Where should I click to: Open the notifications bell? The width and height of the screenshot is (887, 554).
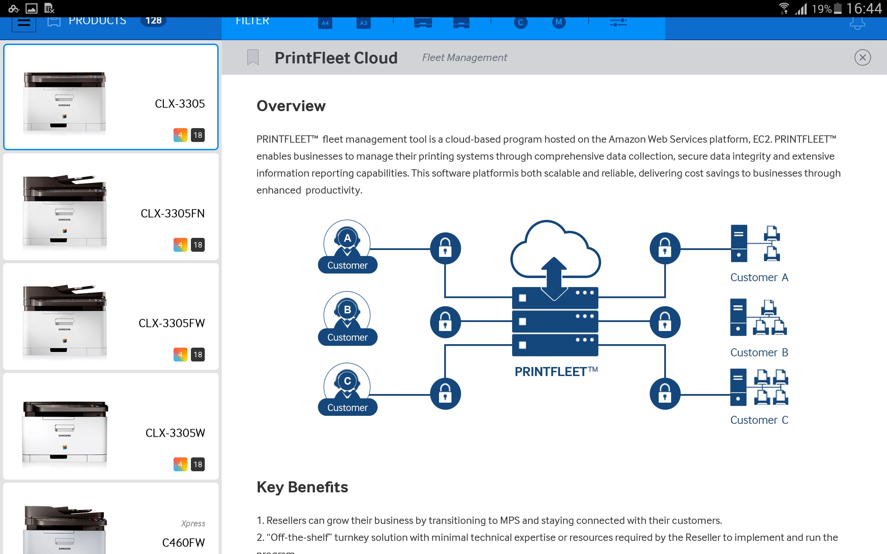pyautogui.click(x=857, y=24)
